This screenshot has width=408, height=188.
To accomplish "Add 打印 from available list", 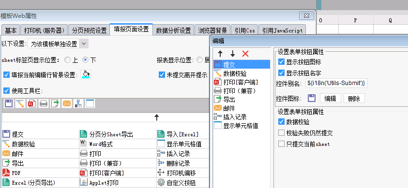I will [x=91, y=154].
